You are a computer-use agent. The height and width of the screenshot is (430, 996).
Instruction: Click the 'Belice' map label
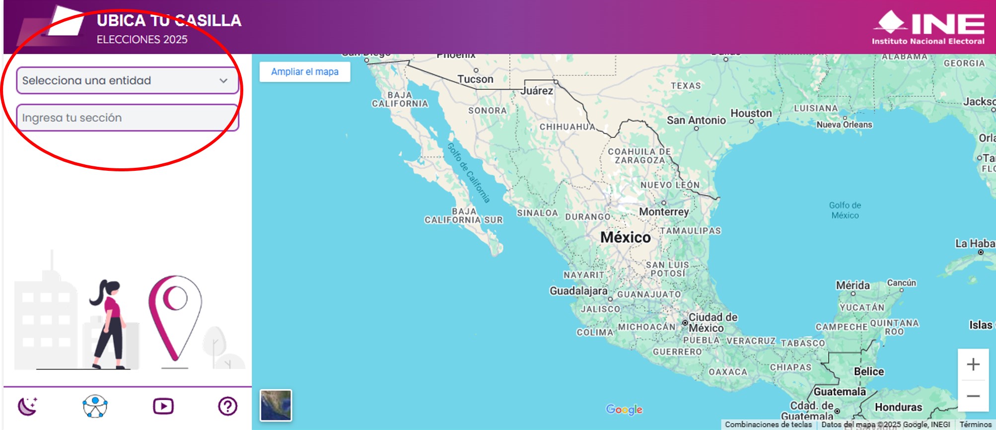coord(869,371)
